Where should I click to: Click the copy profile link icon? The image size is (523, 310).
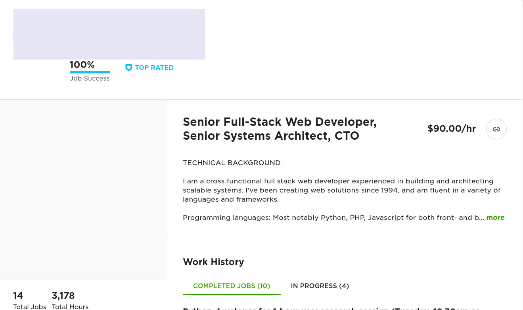(x=496, y=129)
